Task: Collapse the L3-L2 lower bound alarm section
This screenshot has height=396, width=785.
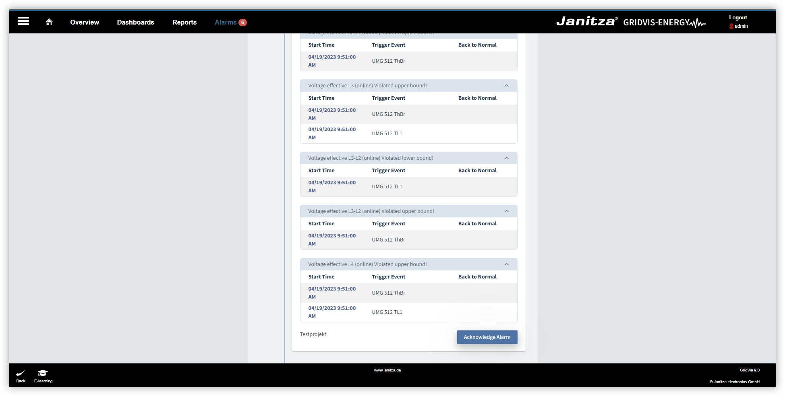Action: (x=507, y=158)
